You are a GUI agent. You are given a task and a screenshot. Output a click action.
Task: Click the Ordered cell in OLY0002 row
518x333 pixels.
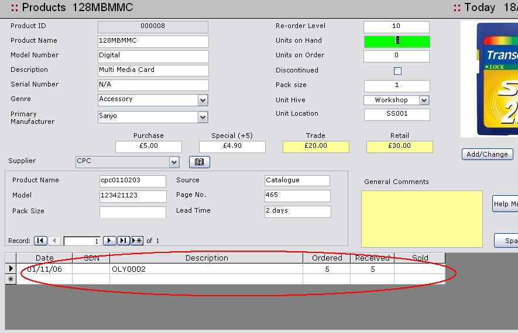tap(327, 269)
